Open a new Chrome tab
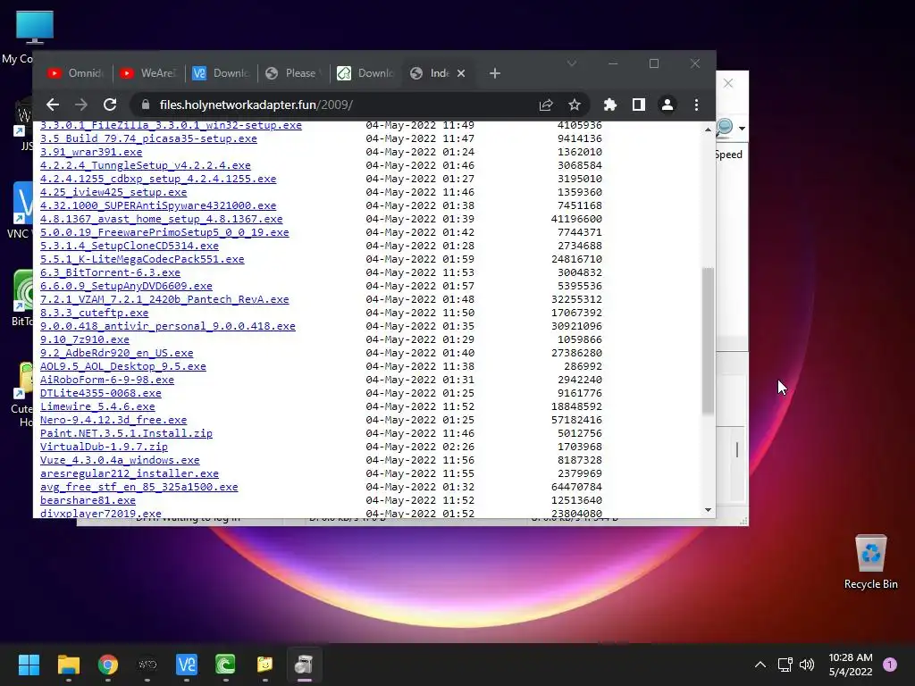The height and width of the screenshot is (686, 915). pos(495,73)
